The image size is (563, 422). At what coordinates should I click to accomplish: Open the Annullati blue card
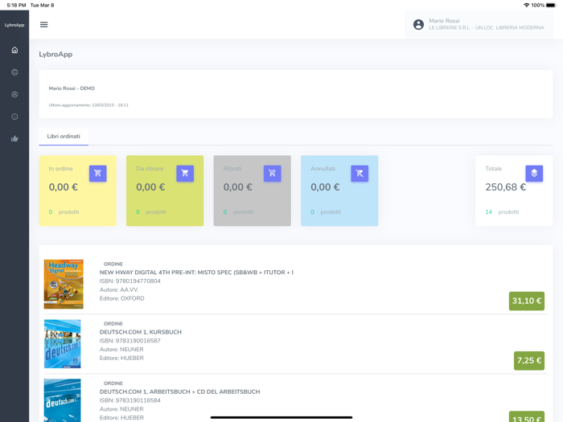pos(339,191)
